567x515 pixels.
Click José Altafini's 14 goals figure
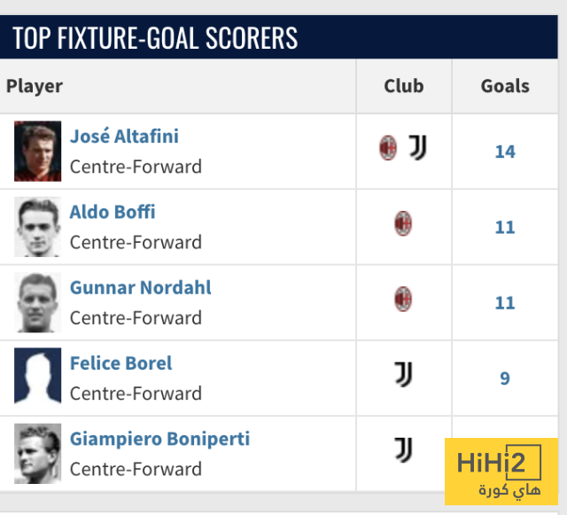pos(505,152)
